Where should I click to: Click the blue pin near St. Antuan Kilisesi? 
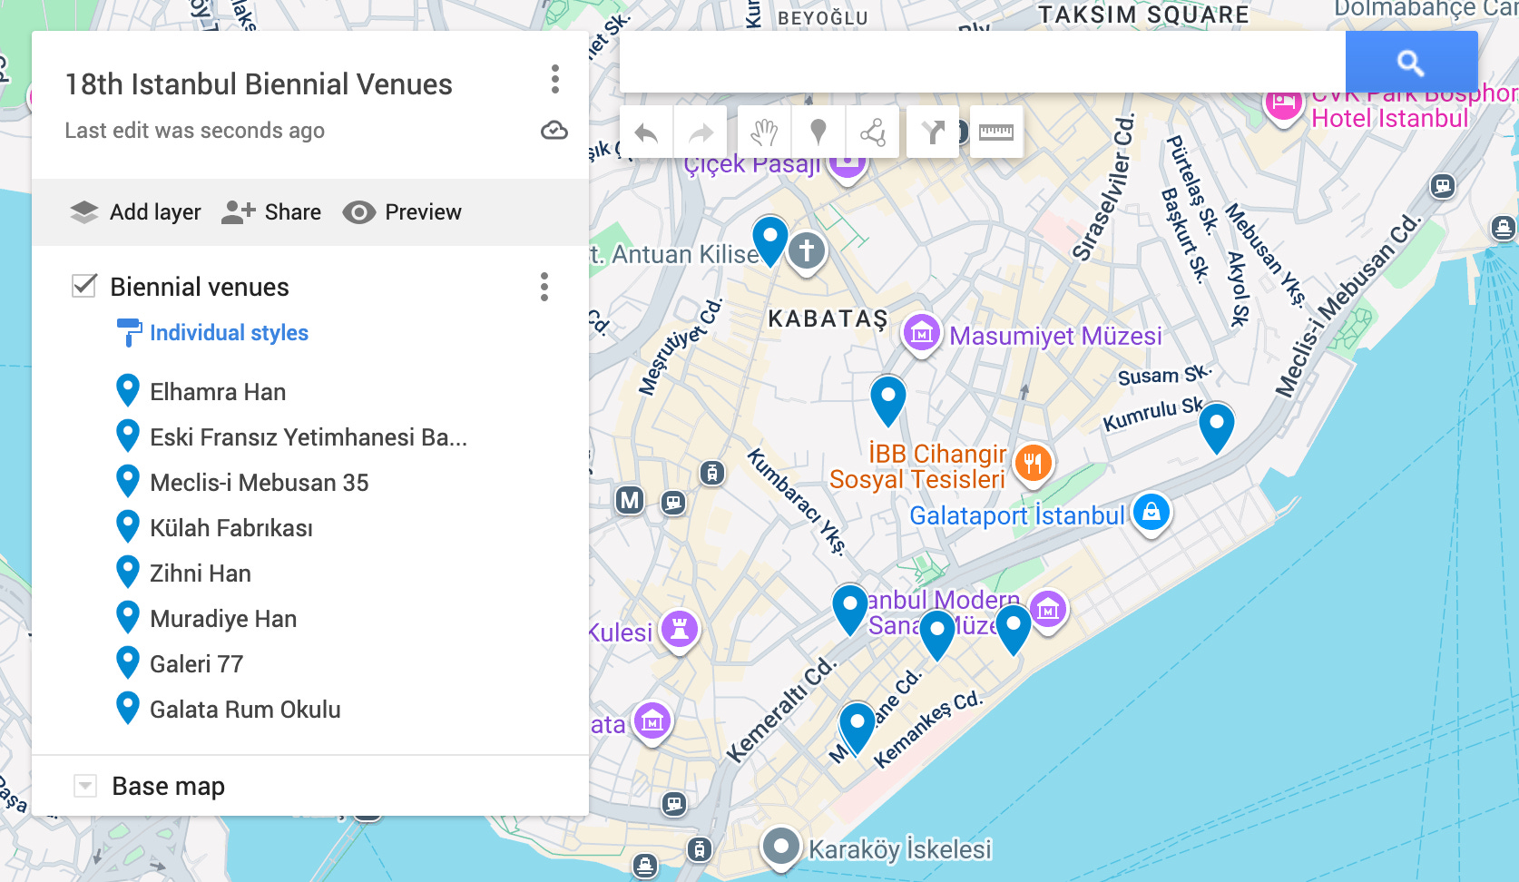tap(770, 240)
